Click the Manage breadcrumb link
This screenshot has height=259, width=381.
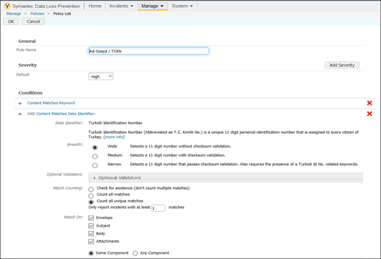(x=14, y=14)
